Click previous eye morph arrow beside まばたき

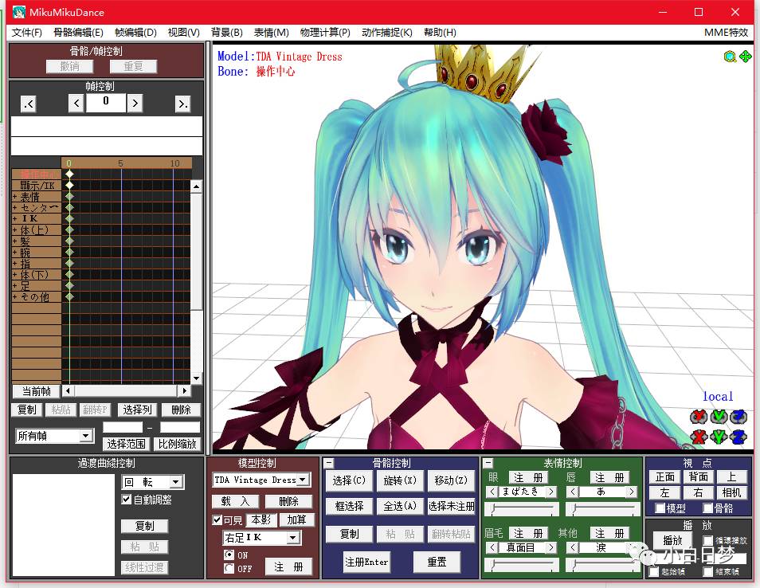[x=492, y=492]
